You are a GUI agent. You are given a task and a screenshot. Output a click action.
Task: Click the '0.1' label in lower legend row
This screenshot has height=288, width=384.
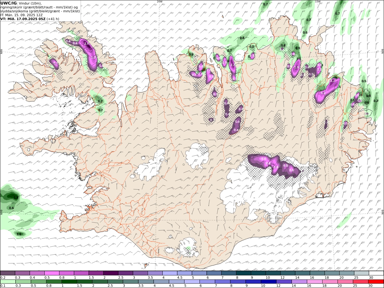coord(3,286)
